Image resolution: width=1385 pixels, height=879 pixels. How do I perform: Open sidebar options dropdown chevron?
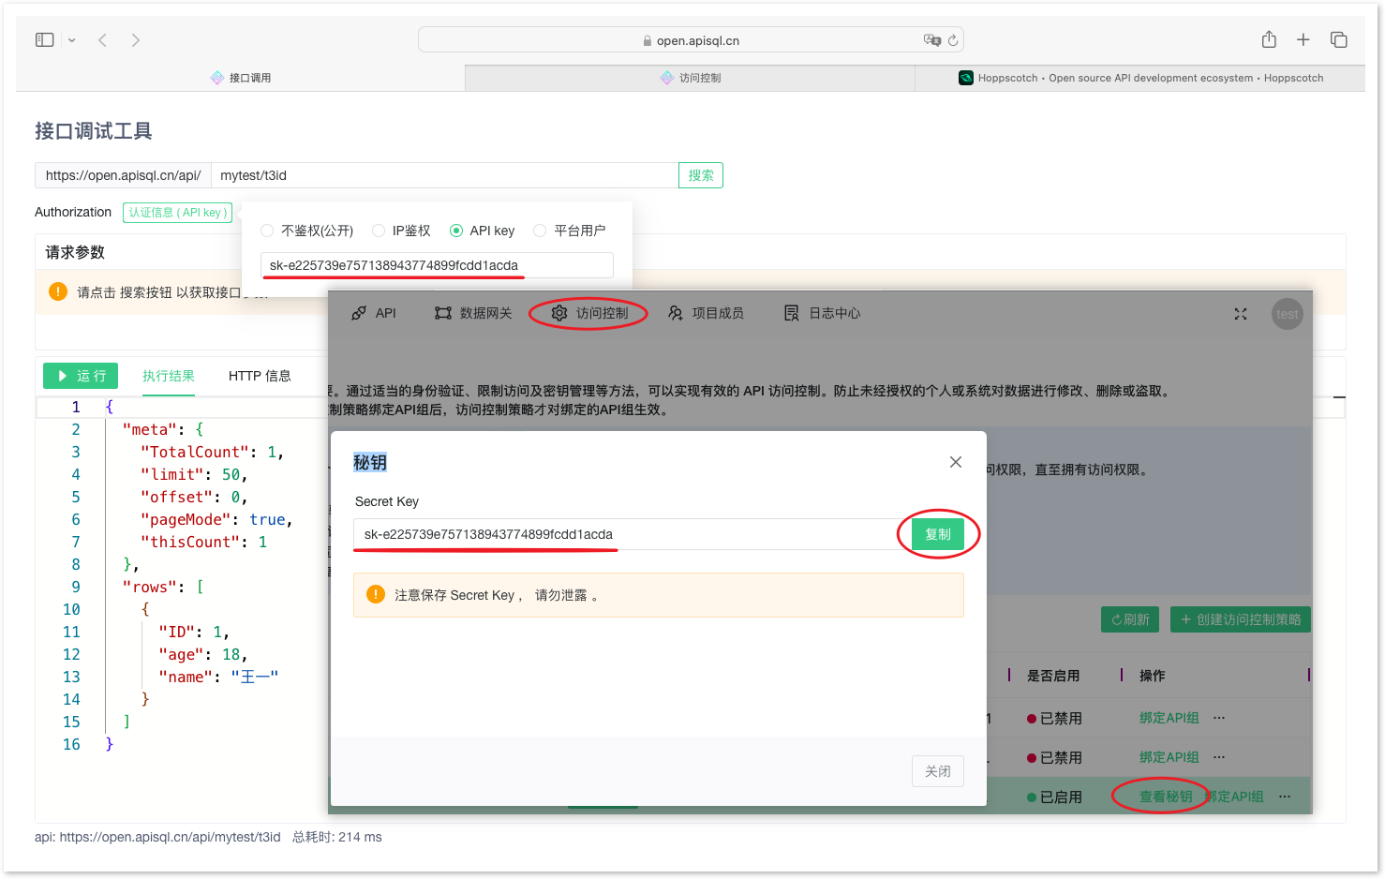(x=72, y=40)
